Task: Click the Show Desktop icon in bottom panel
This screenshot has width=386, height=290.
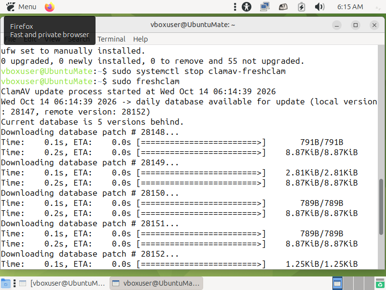Action: [5, 283]
